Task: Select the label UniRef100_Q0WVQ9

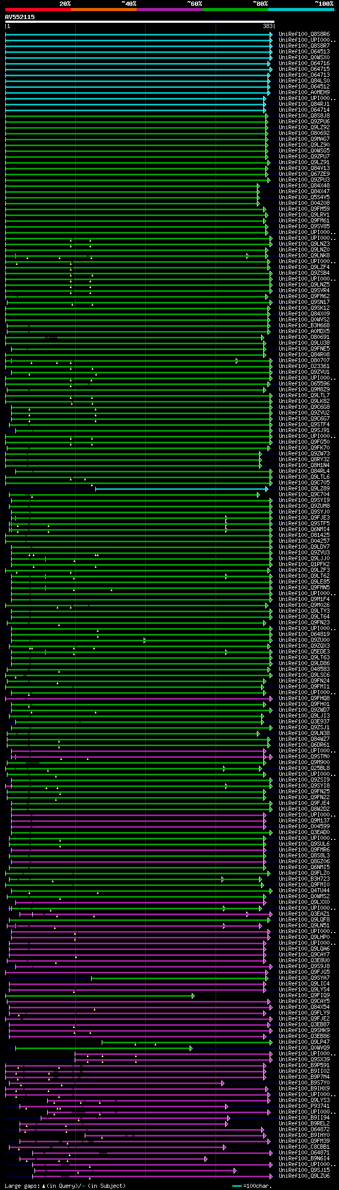Action: pos(304,1048)
